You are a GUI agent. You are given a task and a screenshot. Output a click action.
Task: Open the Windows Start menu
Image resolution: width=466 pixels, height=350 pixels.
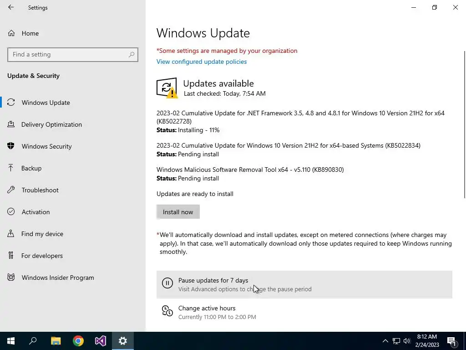(11, 341)
